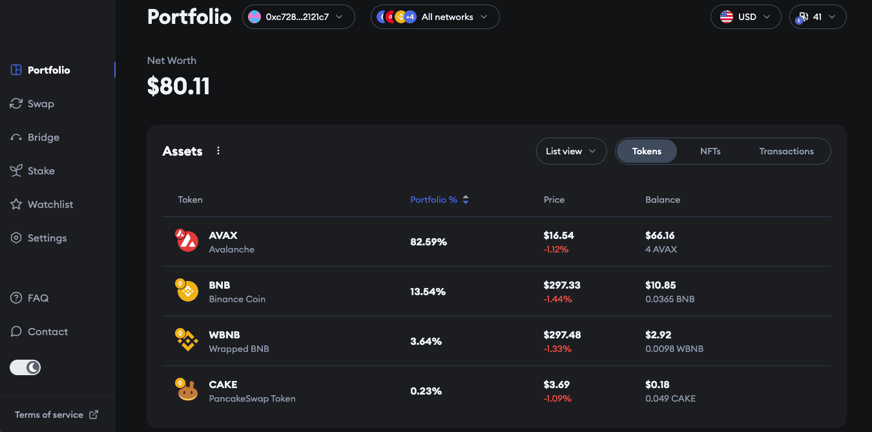Click the gas pump icon
The image size is (872, 432).
pos(803,17)
